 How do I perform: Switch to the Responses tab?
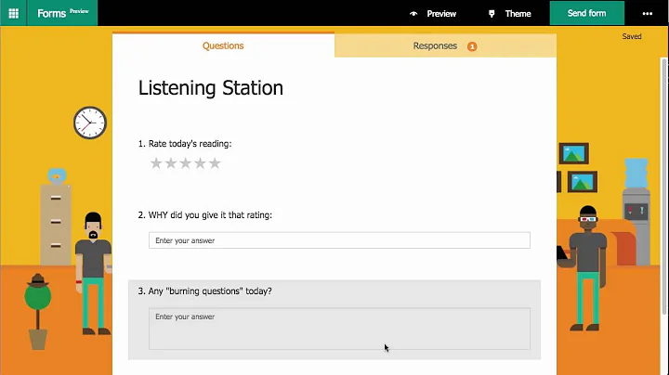pyautogui.click(x=435, y=45)
